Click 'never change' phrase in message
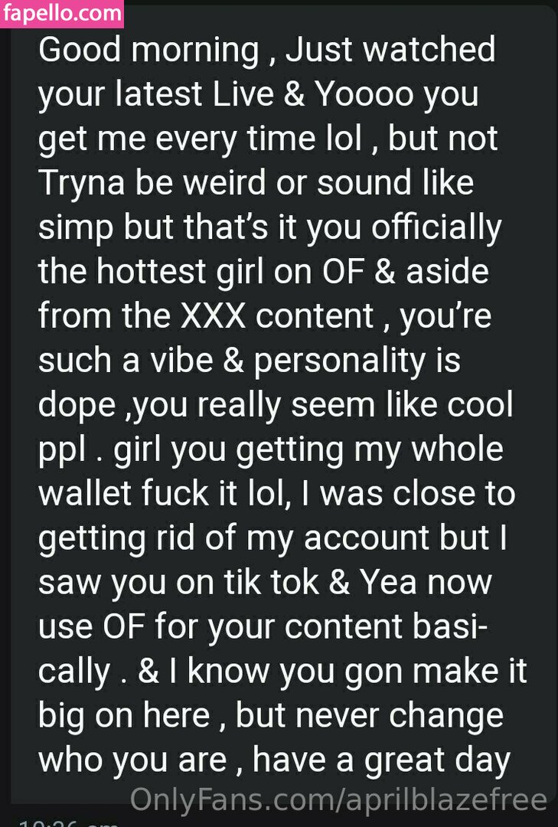The width and height of the screenshot is (558, 827). [x=400, y=716]
